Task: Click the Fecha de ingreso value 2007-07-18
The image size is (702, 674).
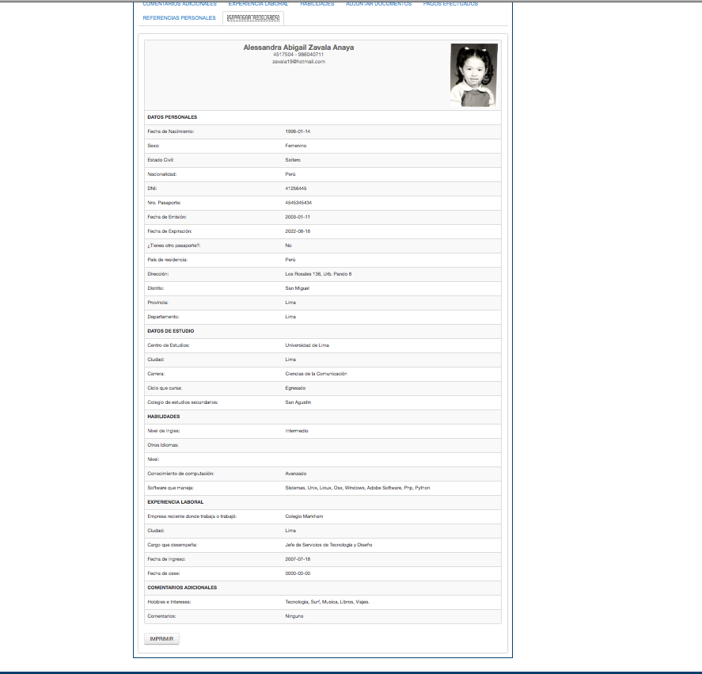Action: pyautogui.click(x=298, y=559)
